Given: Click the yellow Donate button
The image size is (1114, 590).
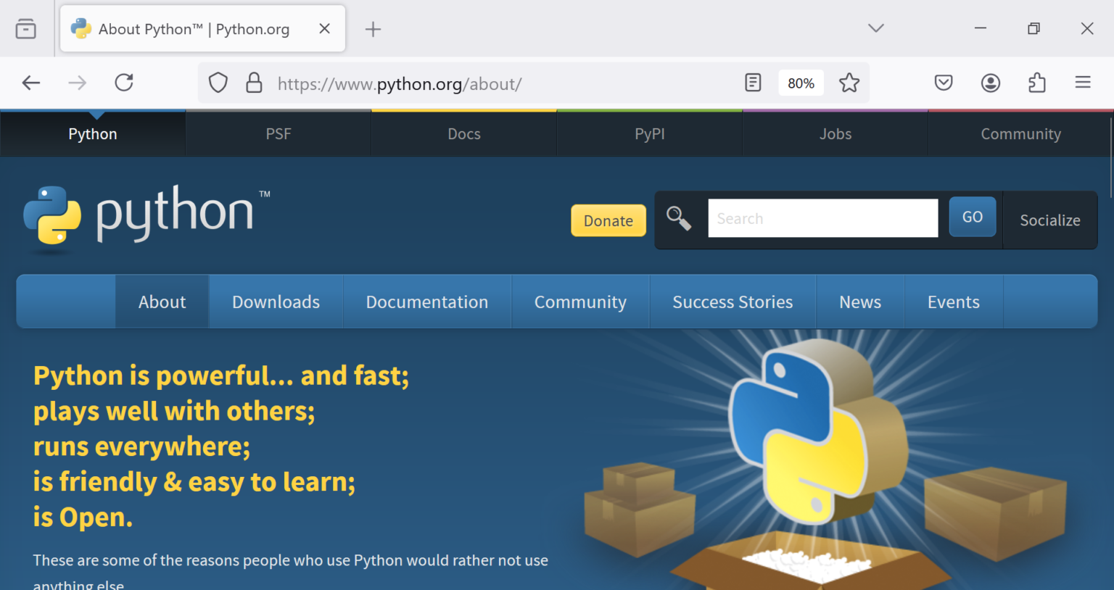Looking at the screenshot, I should (608, 220).
